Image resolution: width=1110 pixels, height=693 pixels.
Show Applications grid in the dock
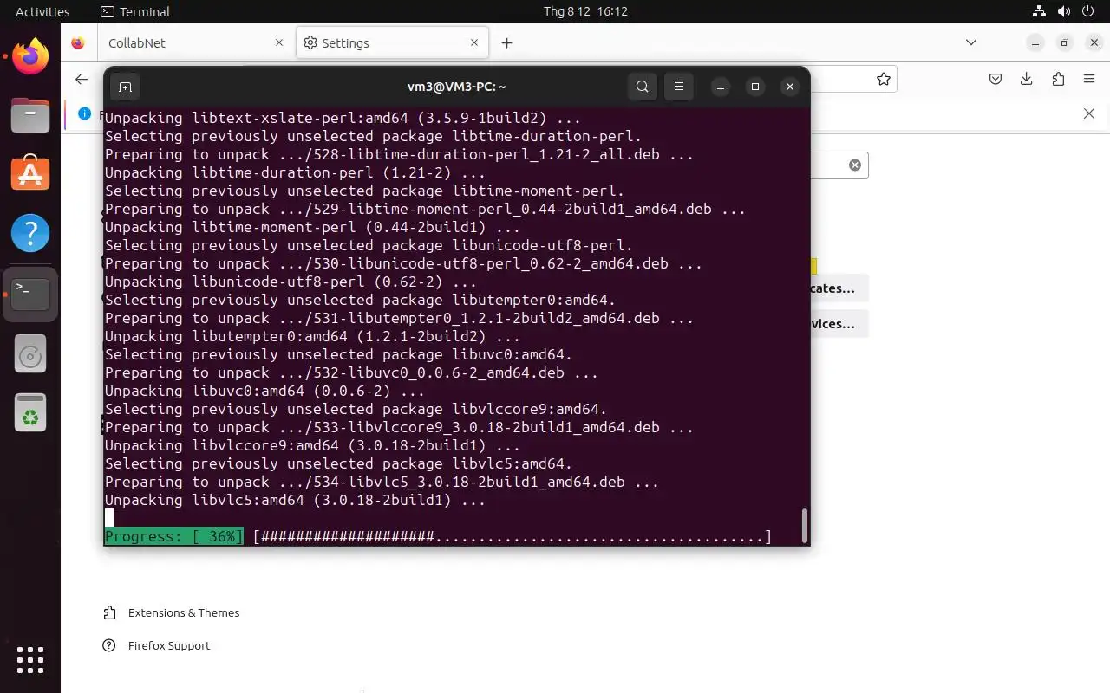coord(30,660)
